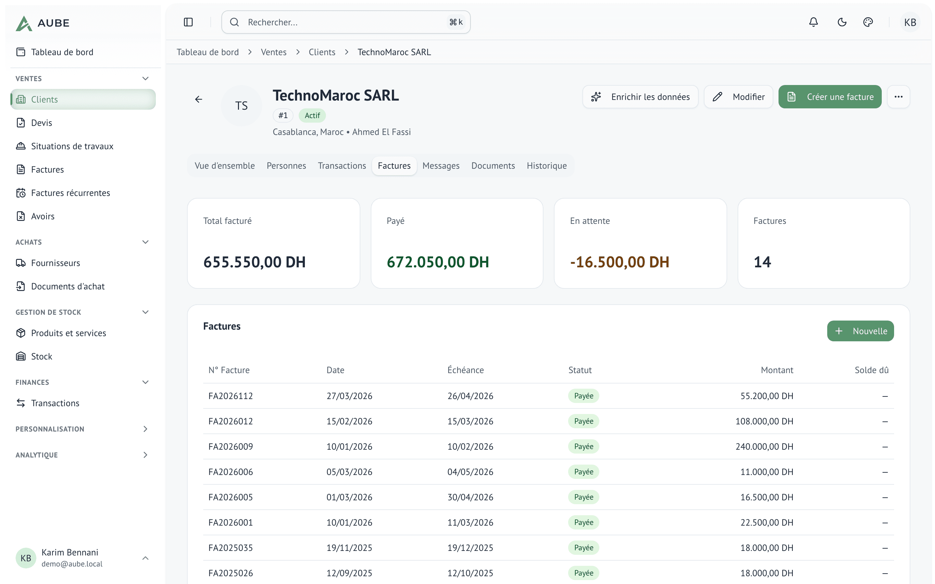Screen dimensions: 935x584
Task: Open invoice FA2026112
Action: [x=231, y=396]
